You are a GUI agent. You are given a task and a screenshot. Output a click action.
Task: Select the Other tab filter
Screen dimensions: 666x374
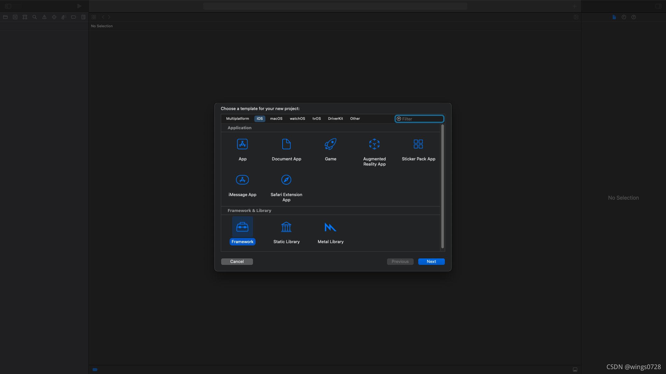tap(355, 118)
